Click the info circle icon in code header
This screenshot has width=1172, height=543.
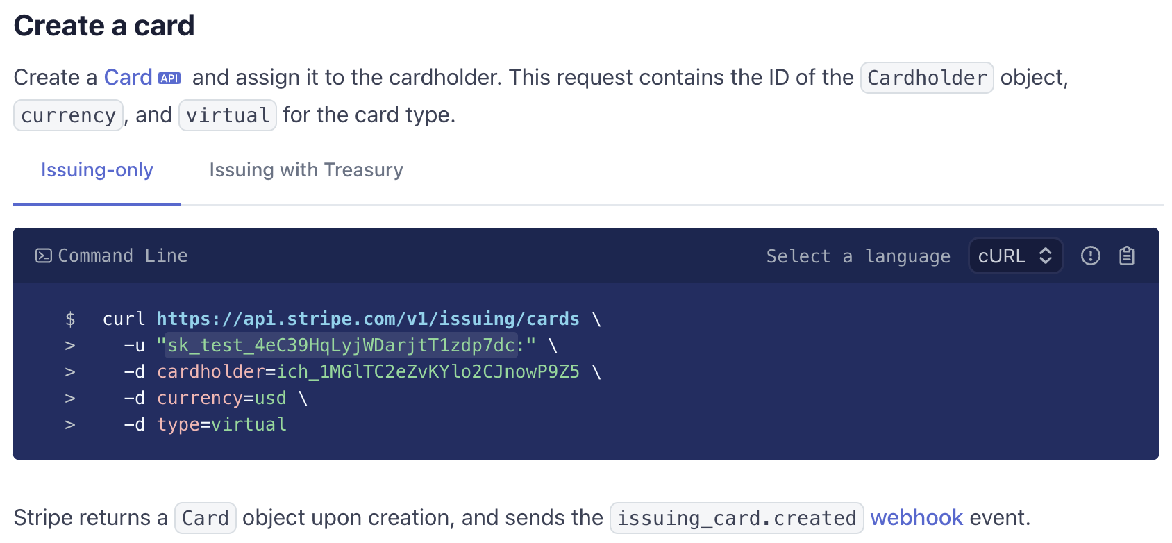pos(1091,256)
